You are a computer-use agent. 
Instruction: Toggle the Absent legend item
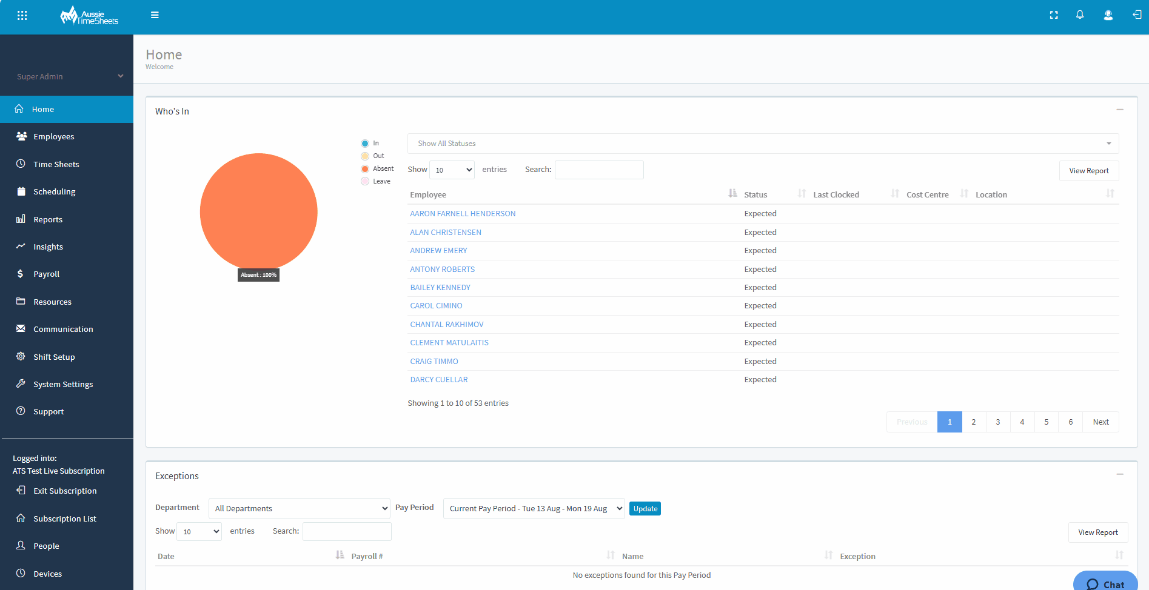click(x=377, y=169)
